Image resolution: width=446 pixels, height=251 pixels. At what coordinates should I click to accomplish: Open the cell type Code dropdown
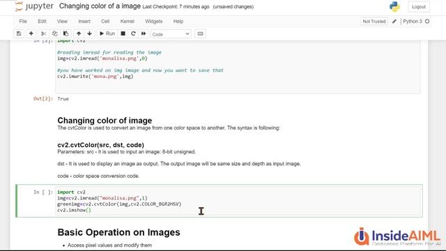(x=171, y=34)
